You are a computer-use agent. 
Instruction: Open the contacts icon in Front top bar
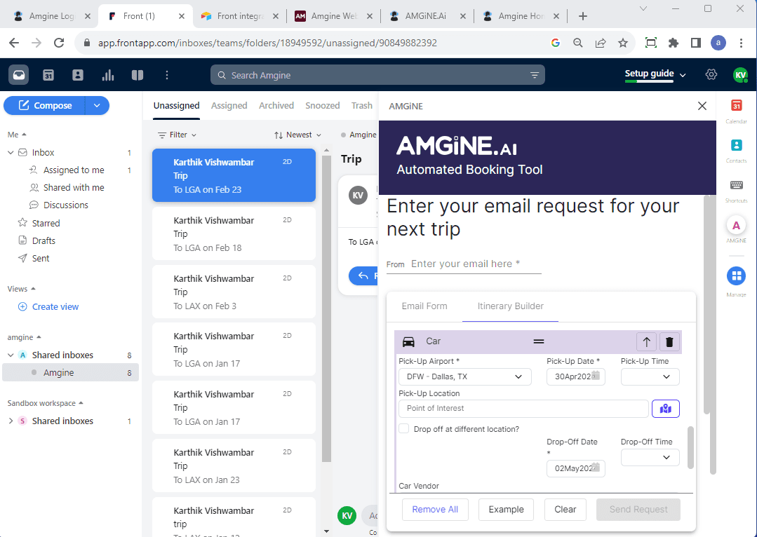point(78,75)
